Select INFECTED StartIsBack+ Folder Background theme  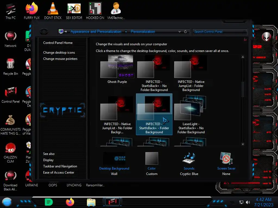[154, 114]
